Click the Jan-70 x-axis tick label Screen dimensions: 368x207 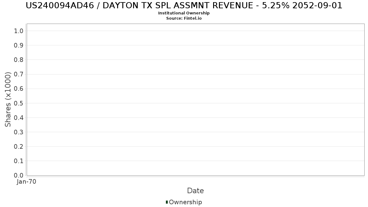[27, 182]
